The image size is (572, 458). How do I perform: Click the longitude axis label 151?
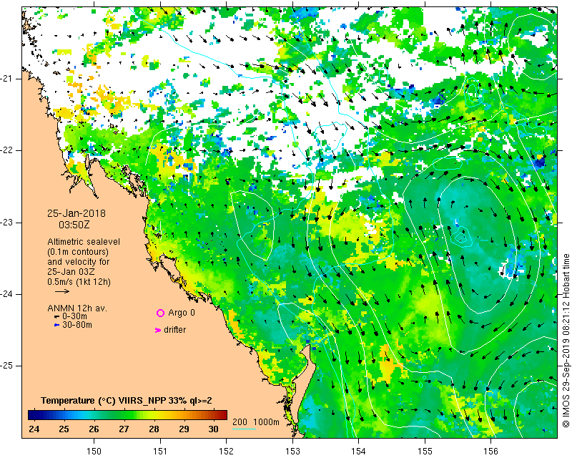pyautogui.click(x=160, y=452)
